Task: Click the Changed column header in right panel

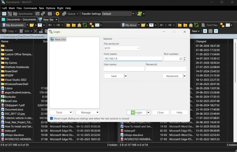Action: [x=211, y=41]
